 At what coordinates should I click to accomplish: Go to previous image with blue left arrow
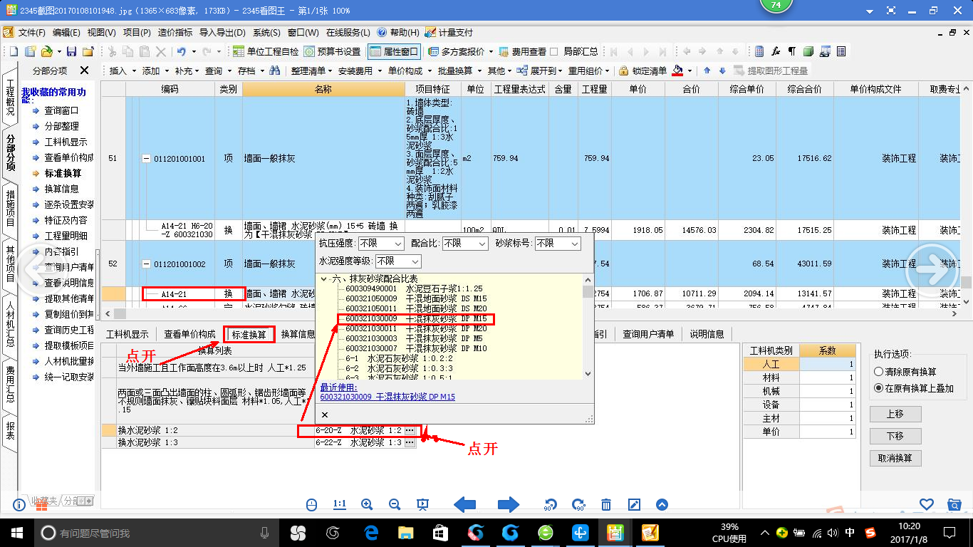pyautogui.click(x=465, y=505)
